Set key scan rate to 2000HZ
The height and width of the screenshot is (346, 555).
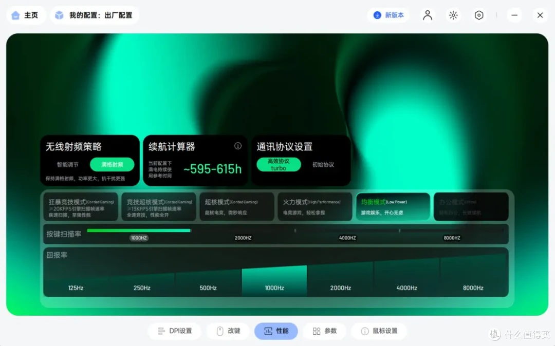point(243,238)
